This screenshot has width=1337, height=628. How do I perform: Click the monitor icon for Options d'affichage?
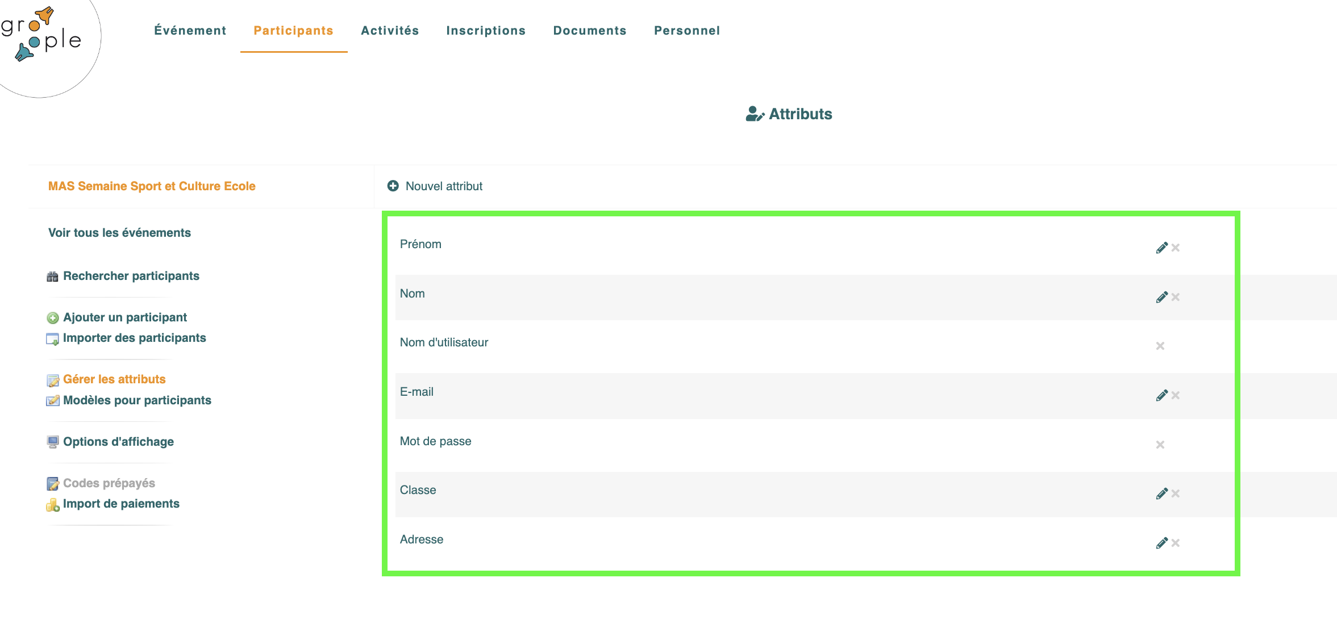(x=53, y=442)
